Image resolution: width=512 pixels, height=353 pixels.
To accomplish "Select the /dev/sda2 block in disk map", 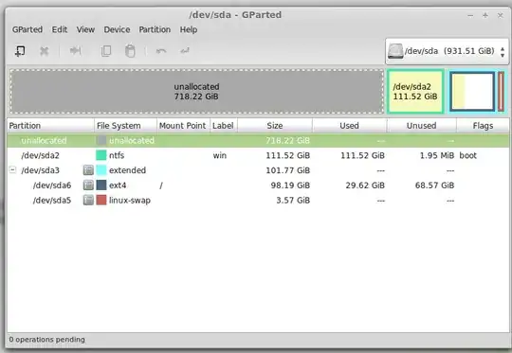I will (x=415, y=92).
